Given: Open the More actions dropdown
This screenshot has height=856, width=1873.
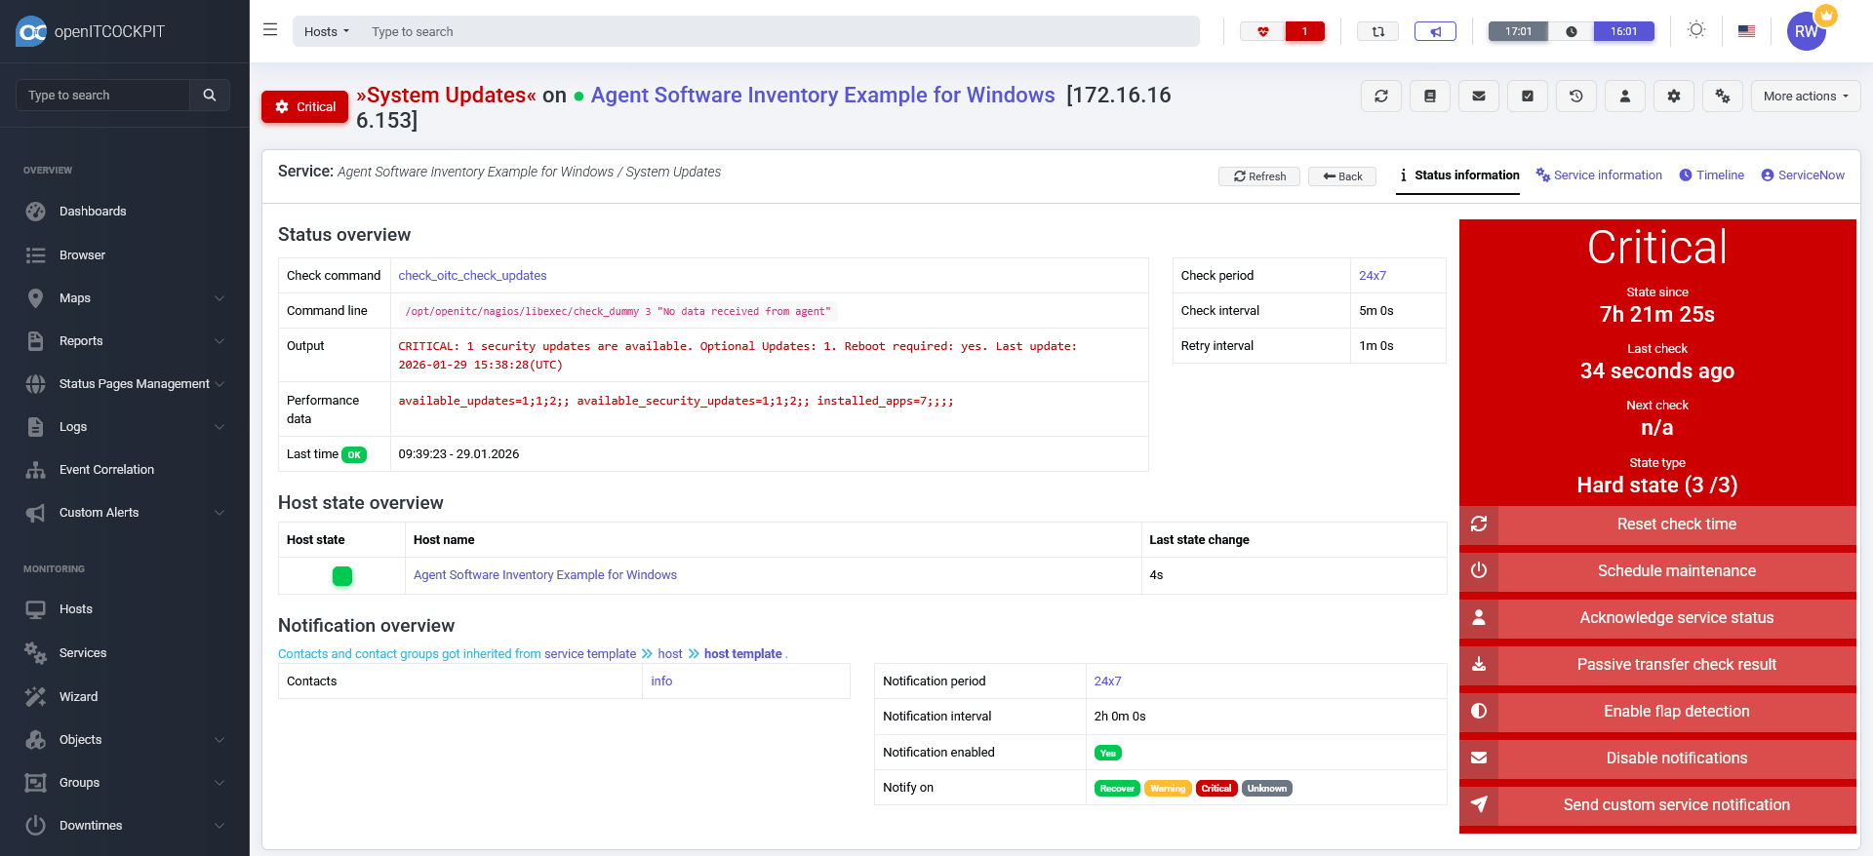Looking at the screenshot, I should coord(1805,97).
